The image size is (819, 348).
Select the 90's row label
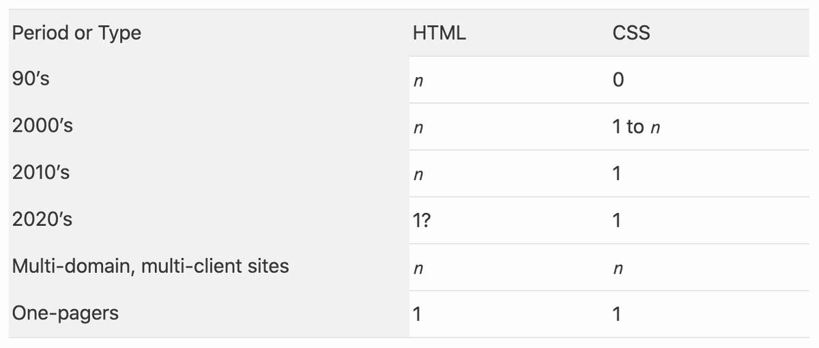tap(31, 79)
